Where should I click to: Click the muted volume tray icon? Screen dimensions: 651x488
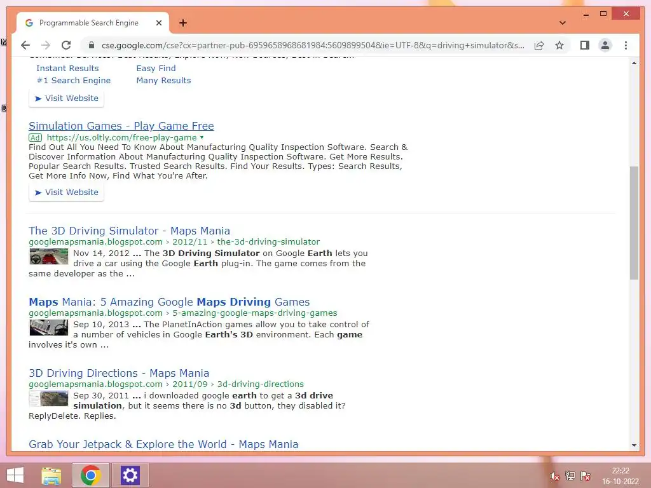click(x=554, y=475)
